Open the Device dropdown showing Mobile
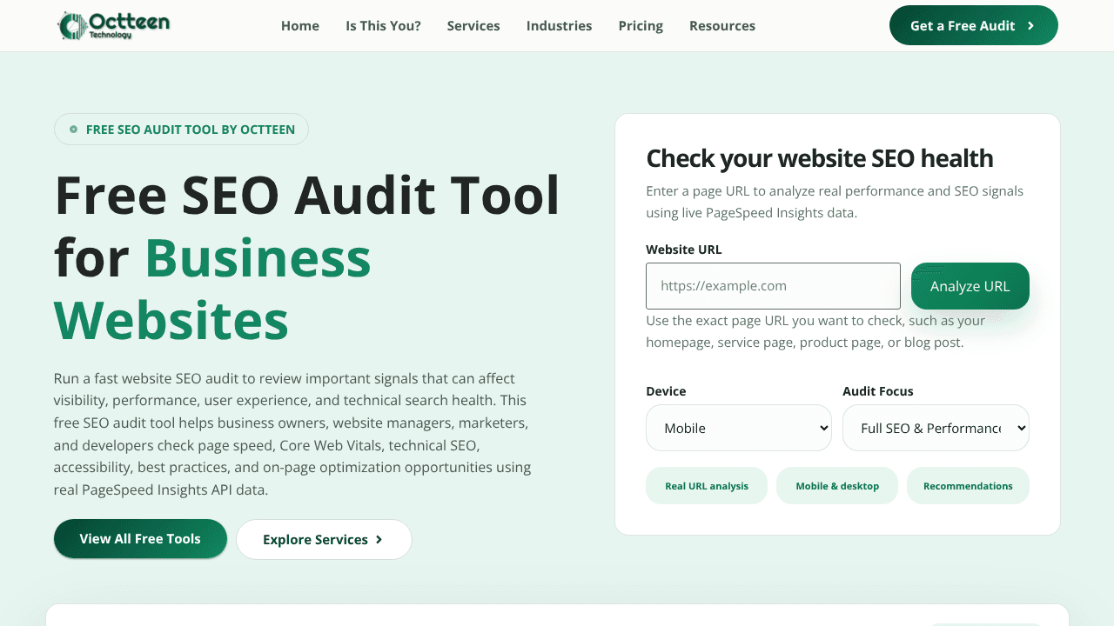Viewport: 1114px width, 626px height. point(739,428)
